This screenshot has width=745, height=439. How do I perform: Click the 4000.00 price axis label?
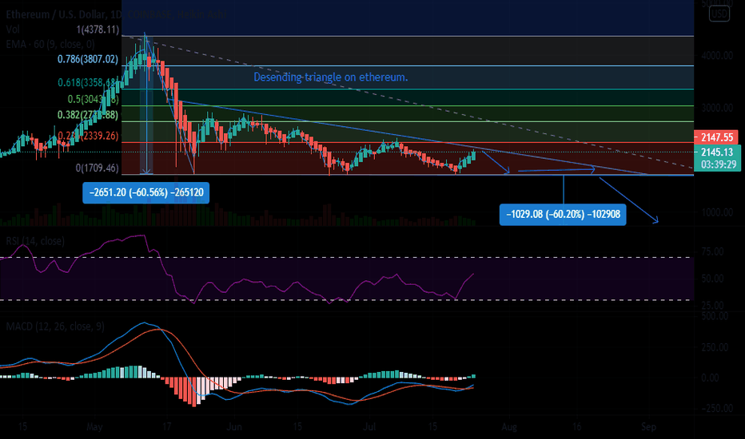pyautogui.click(x=717, y=56)
